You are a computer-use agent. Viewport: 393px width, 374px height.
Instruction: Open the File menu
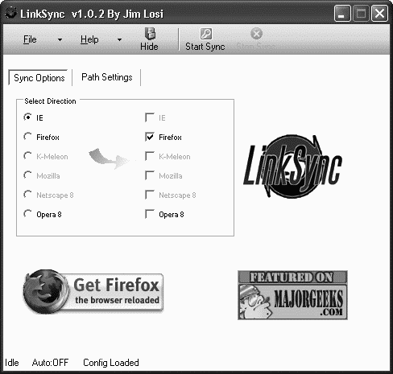[x=30, y=39]
